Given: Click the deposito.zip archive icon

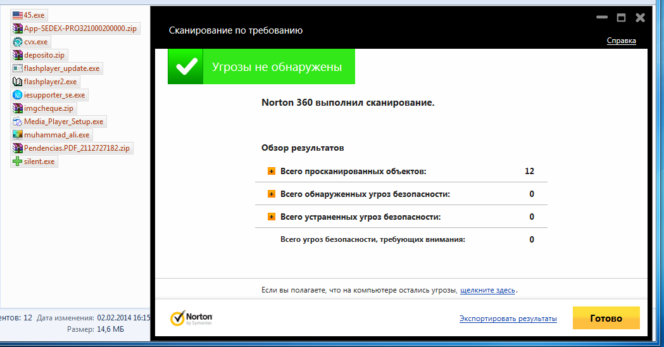Looking at the screenshot, I should tap(17, 55).
